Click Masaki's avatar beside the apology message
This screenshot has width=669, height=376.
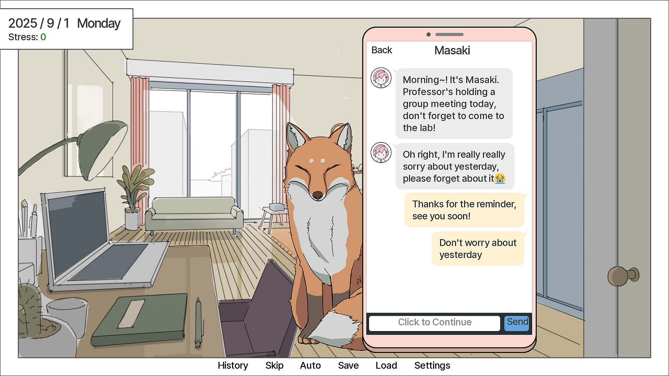click(x=380, y=152)
